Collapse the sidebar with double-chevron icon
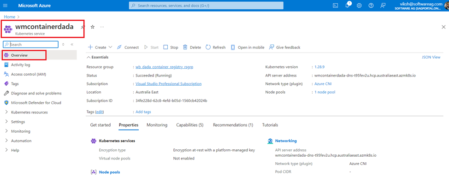Screen dimensions: 449x177 (72, 44)
